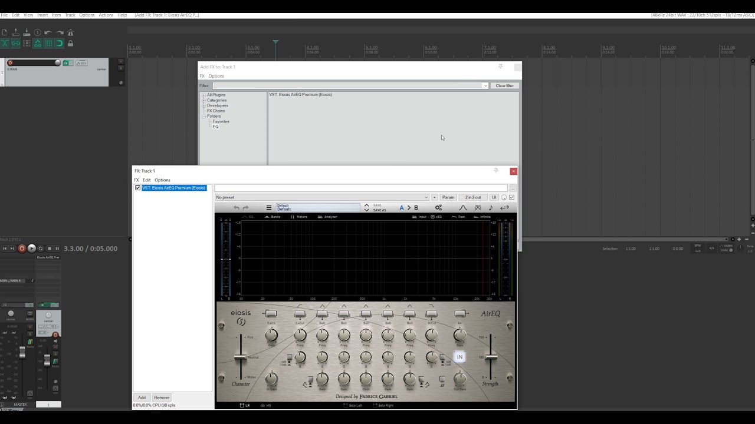Open the No preset dropdown
The height and width of the screenshot is (424, 755).
tap(321, 197)
